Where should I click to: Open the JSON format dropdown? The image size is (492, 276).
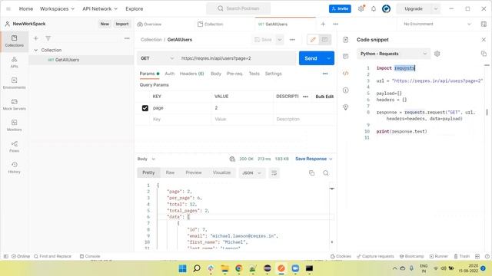pyautogui.click(x=252, y=172)
